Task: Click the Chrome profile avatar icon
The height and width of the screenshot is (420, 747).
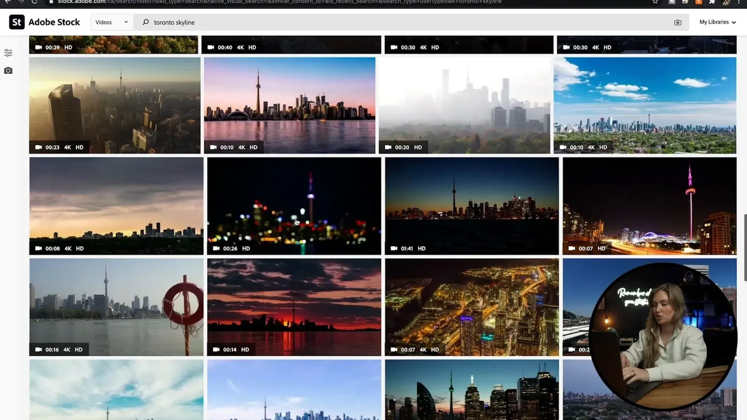Action: point(727,2)
